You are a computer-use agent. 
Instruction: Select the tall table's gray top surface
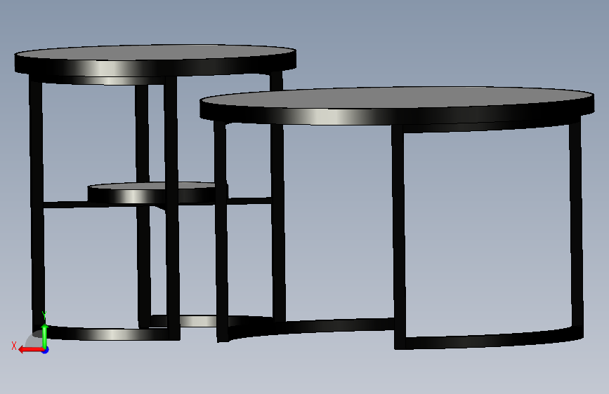coord(155,53)
